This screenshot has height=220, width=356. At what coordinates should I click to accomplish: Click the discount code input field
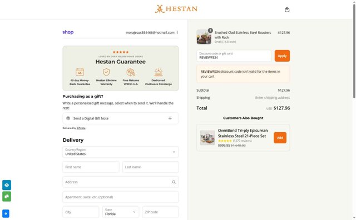coord(234,56)
